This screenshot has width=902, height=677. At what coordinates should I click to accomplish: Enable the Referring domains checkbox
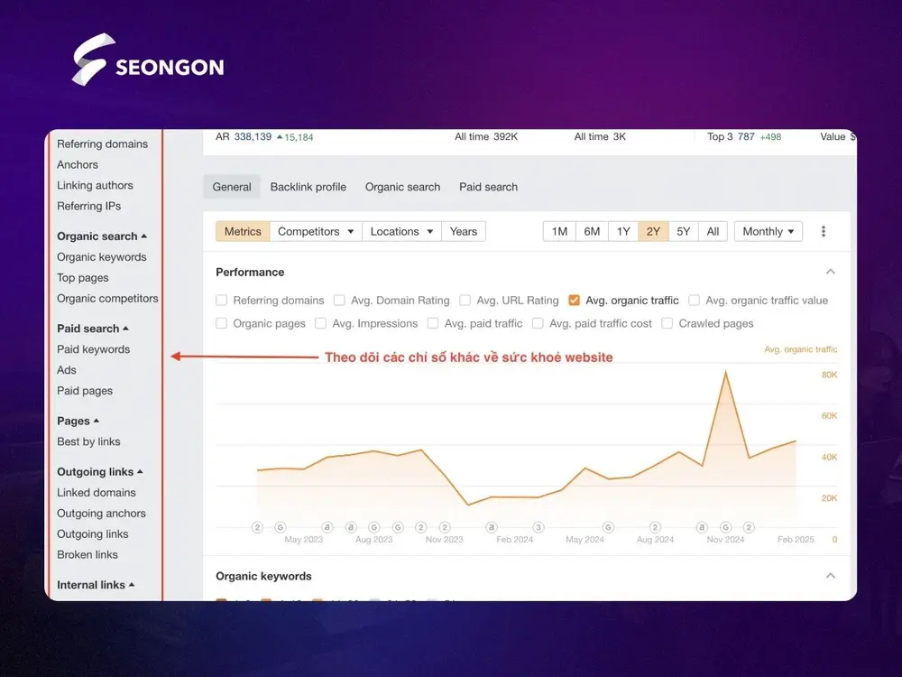point(222,301)
